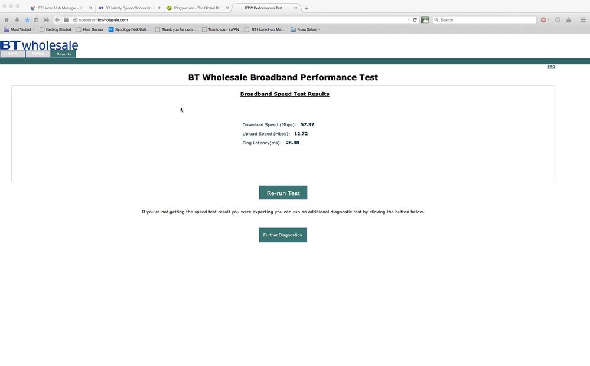Click the download speed value 57.37

click(x=308, y=124)
